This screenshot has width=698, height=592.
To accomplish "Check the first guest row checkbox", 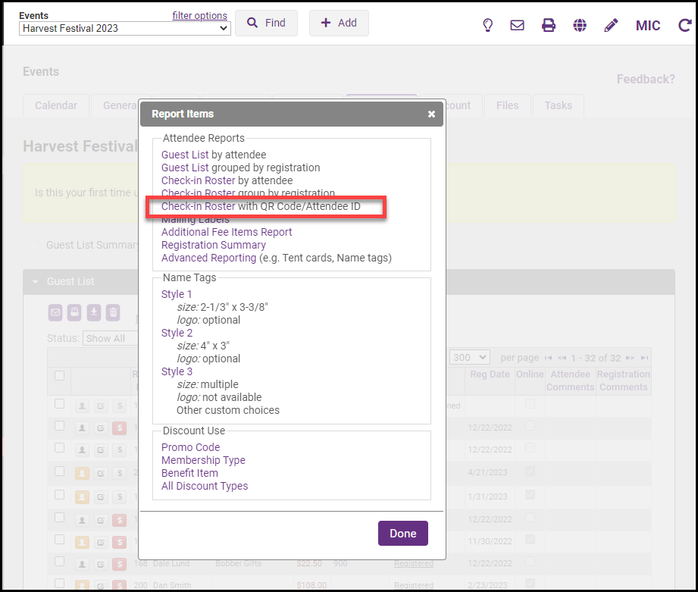I will coord(60,404).
